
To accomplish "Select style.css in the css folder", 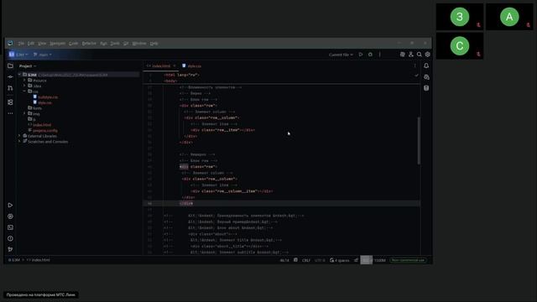I will 44,102.
